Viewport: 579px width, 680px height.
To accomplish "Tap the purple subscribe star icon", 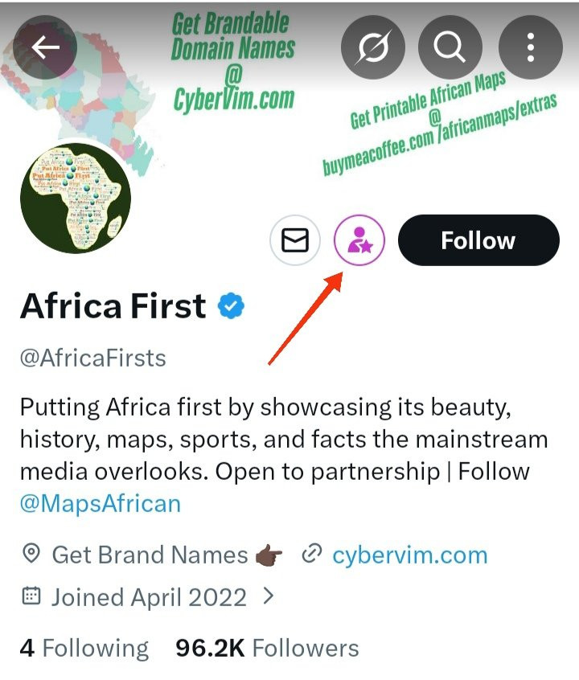I will tap(359, 240).
